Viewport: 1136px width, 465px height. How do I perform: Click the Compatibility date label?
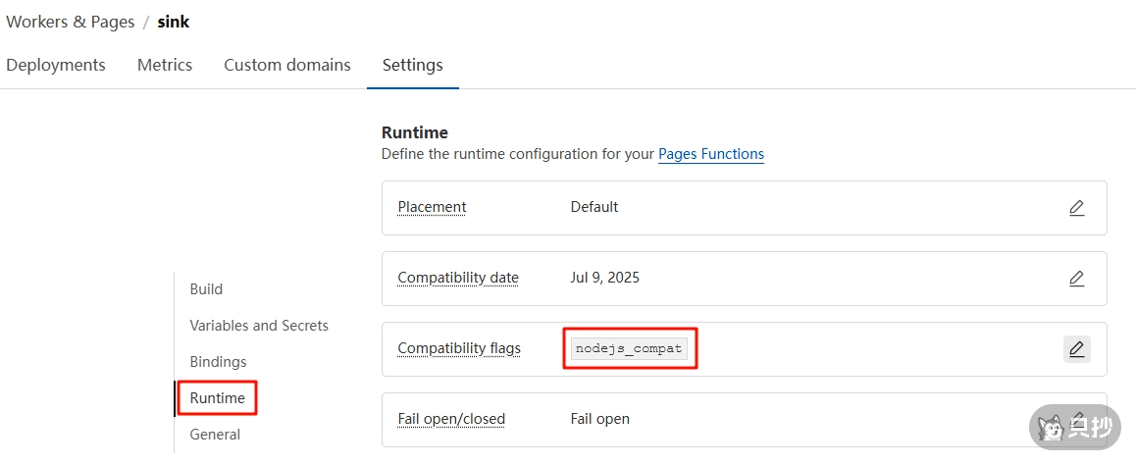click(458, 278)
